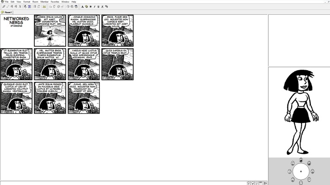Click the Whisper balloon button
Screen dimensions: 330x185
(x=257, y=183)
